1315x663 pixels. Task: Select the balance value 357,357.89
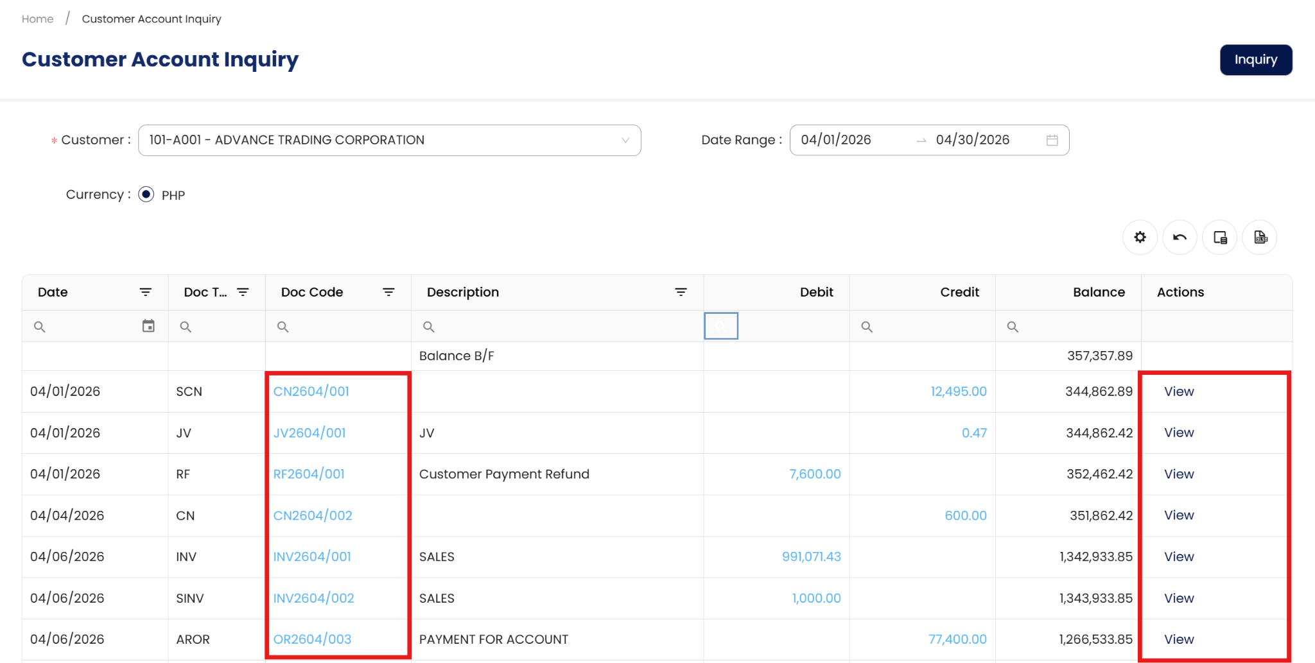tap(1099, 356)
